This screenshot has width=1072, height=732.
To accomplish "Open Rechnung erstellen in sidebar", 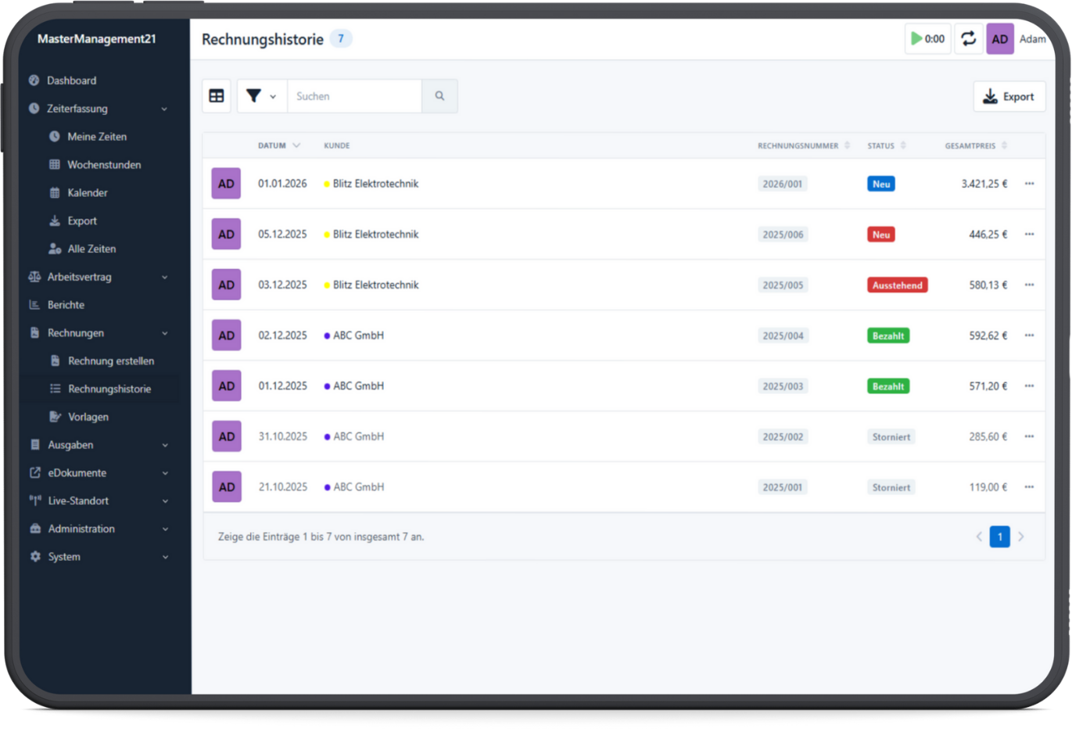I will (x=110, y=361).
